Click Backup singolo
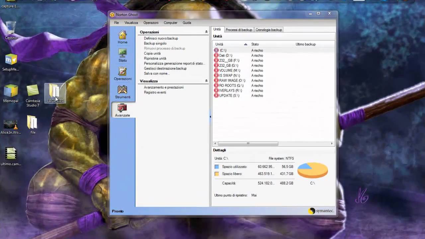The width and height of the screenshot is (425, 239). pyautogui.click(x=155, y=43)
